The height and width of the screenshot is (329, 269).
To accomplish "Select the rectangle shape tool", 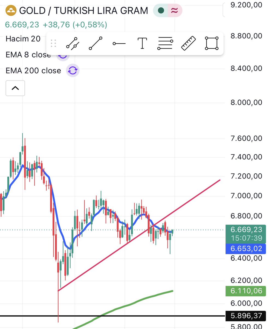I will [212, 44].
